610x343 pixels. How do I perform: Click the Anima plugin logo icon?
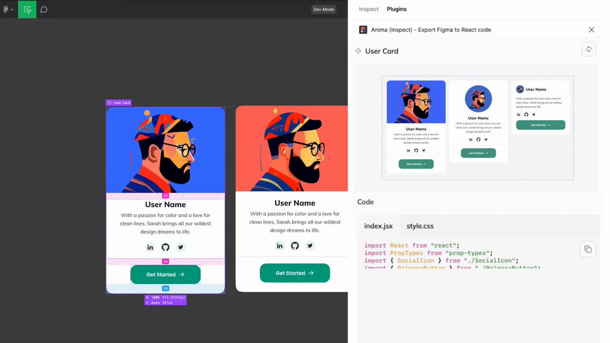(363, 30)
